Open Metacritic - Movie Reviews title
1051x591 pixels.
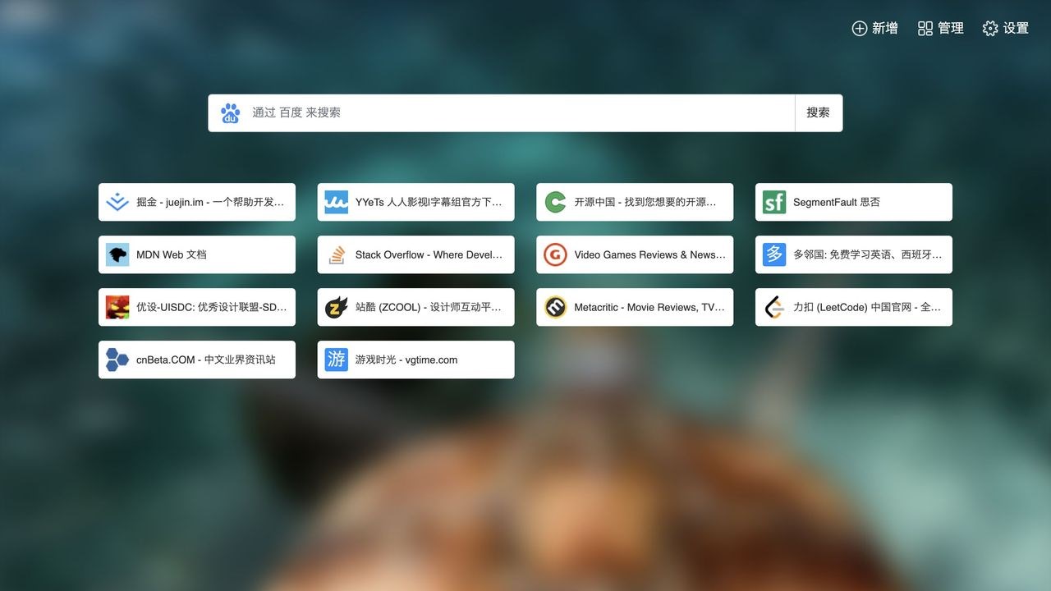[649, 307]
